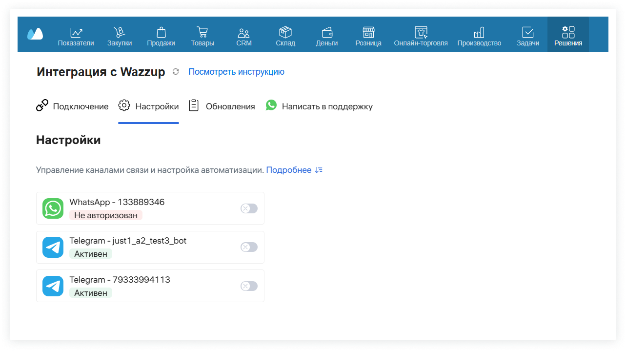Expand the Подробнее details link

294,170
